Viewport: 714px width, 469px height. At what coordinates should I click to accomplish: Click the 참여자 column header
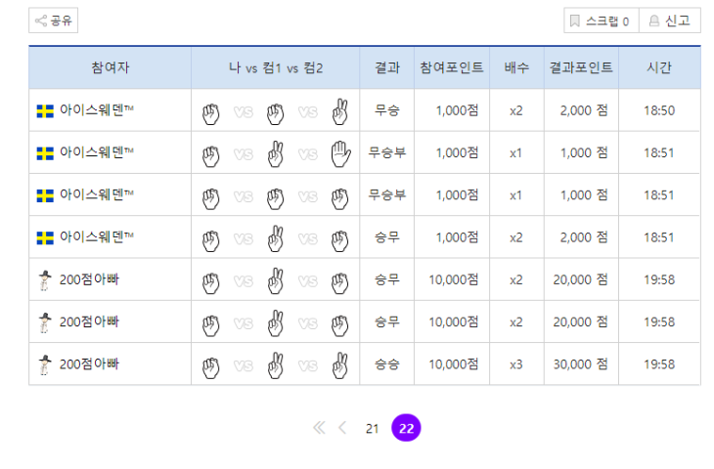[x=110, y=67]
